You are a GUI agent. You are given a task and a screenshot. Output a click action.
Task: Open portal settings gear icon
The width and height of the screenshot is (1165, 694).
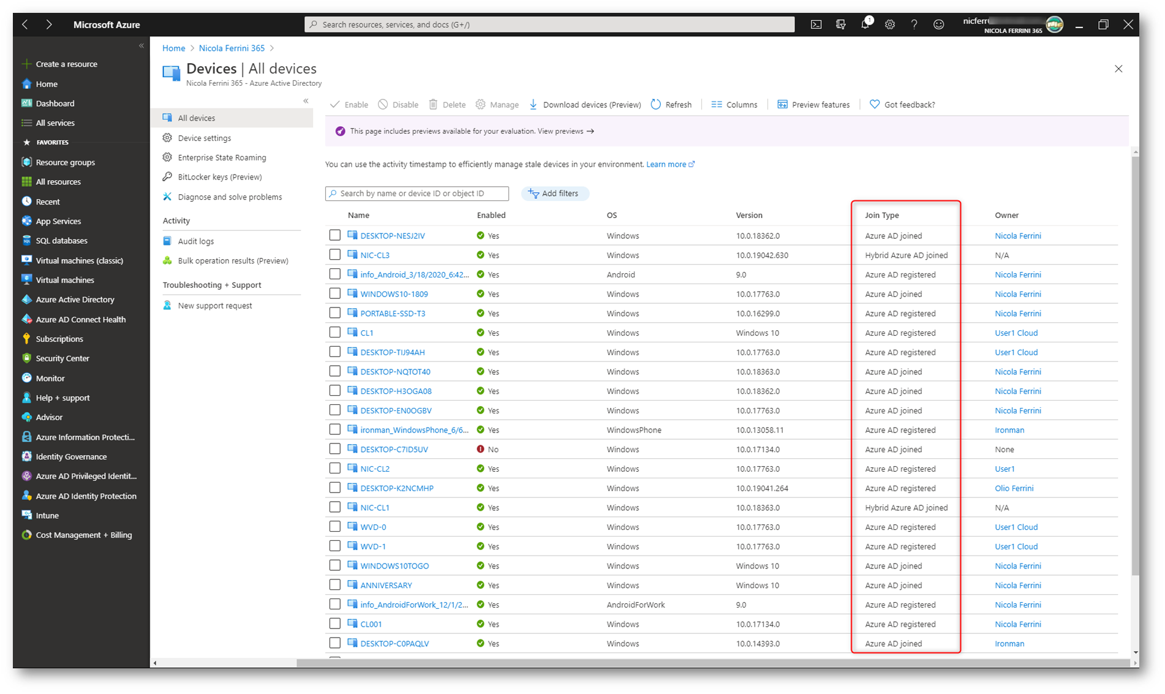pyautogui.click(x=889, y=25)
